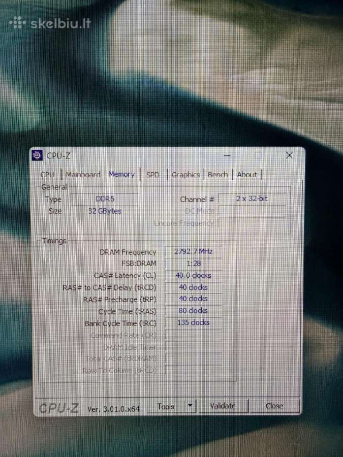Click the empty Command Rate (CR) field
The width and height of the screenshot is (343, 457).
click(194, 335)
